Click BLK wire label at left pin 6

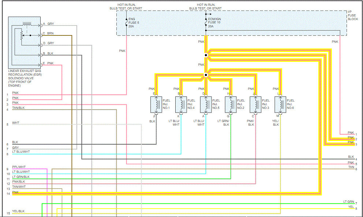pyautogui.click(x=15, y=142)
